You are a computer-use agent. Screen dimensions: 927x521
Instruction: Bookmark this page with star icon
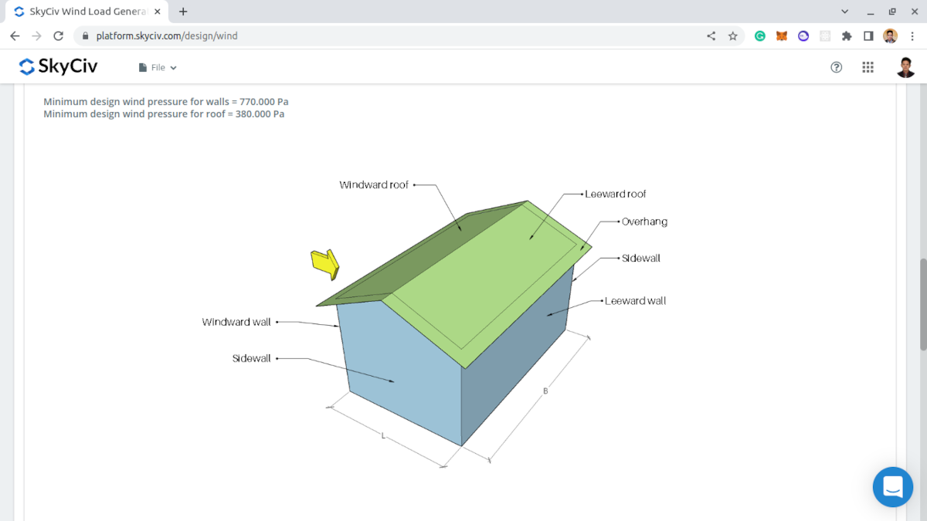coord(732,36)
